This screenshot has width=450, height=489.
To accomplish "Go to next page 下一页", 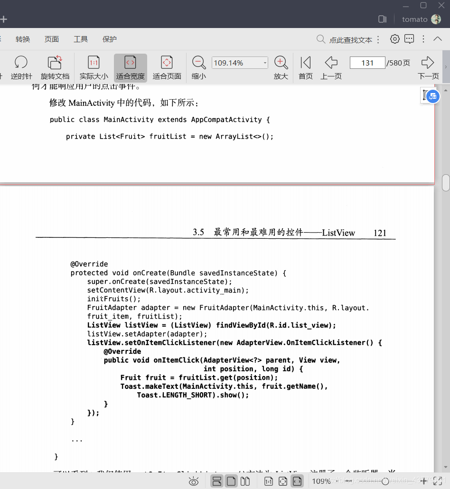I will point(428,68).
